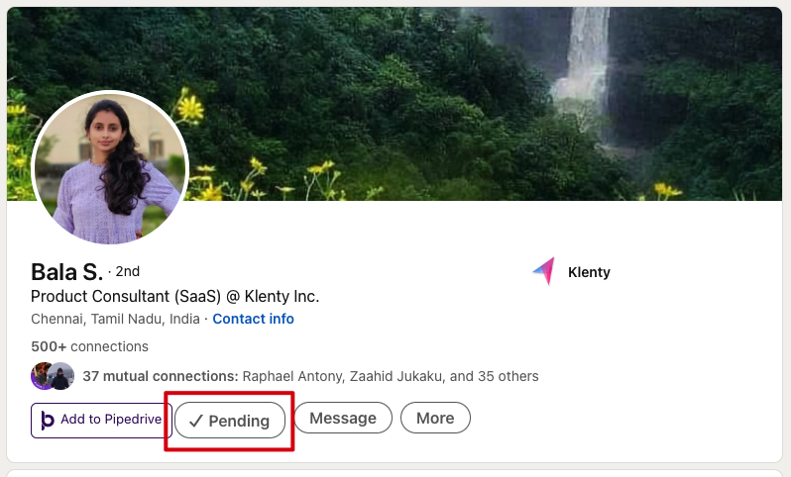Click the mutual connections avatar icons

(53, 376)
